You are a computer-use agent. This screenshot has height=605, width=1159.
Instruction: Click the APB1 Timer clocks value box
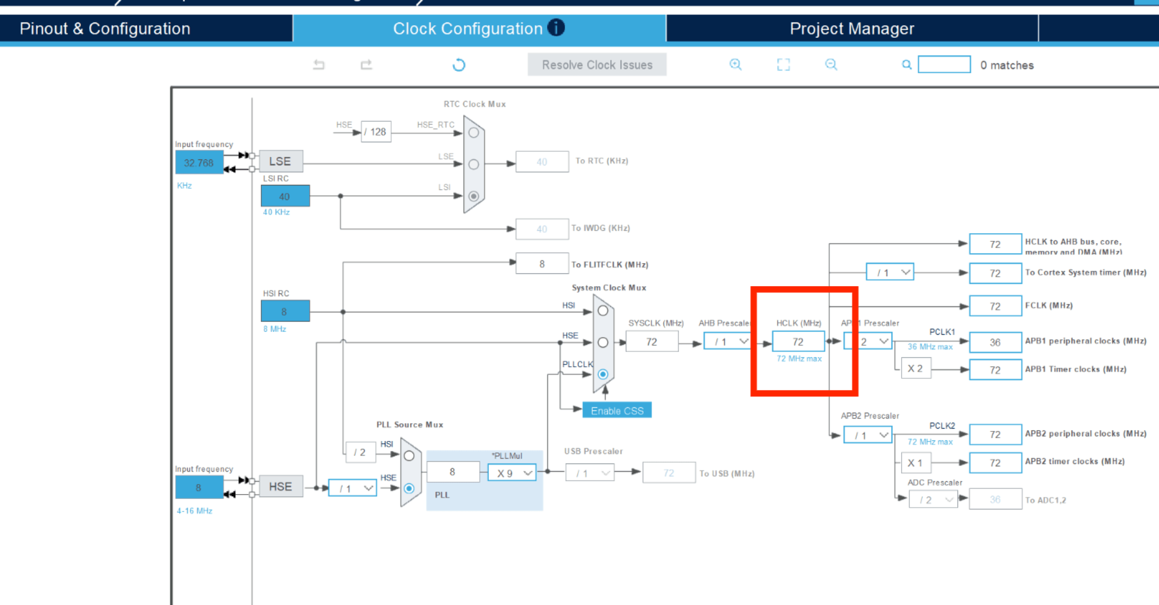(x=995, y=369)
